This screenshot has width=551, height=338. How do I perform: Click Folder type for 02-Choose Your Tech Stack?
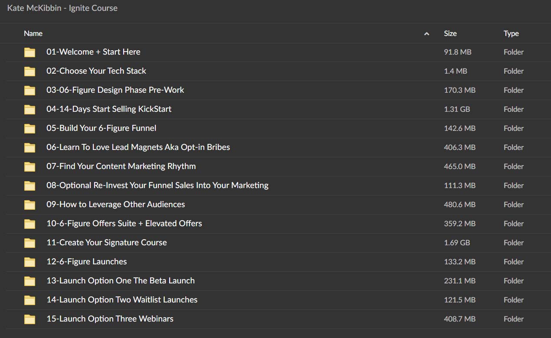coord(514,71)
